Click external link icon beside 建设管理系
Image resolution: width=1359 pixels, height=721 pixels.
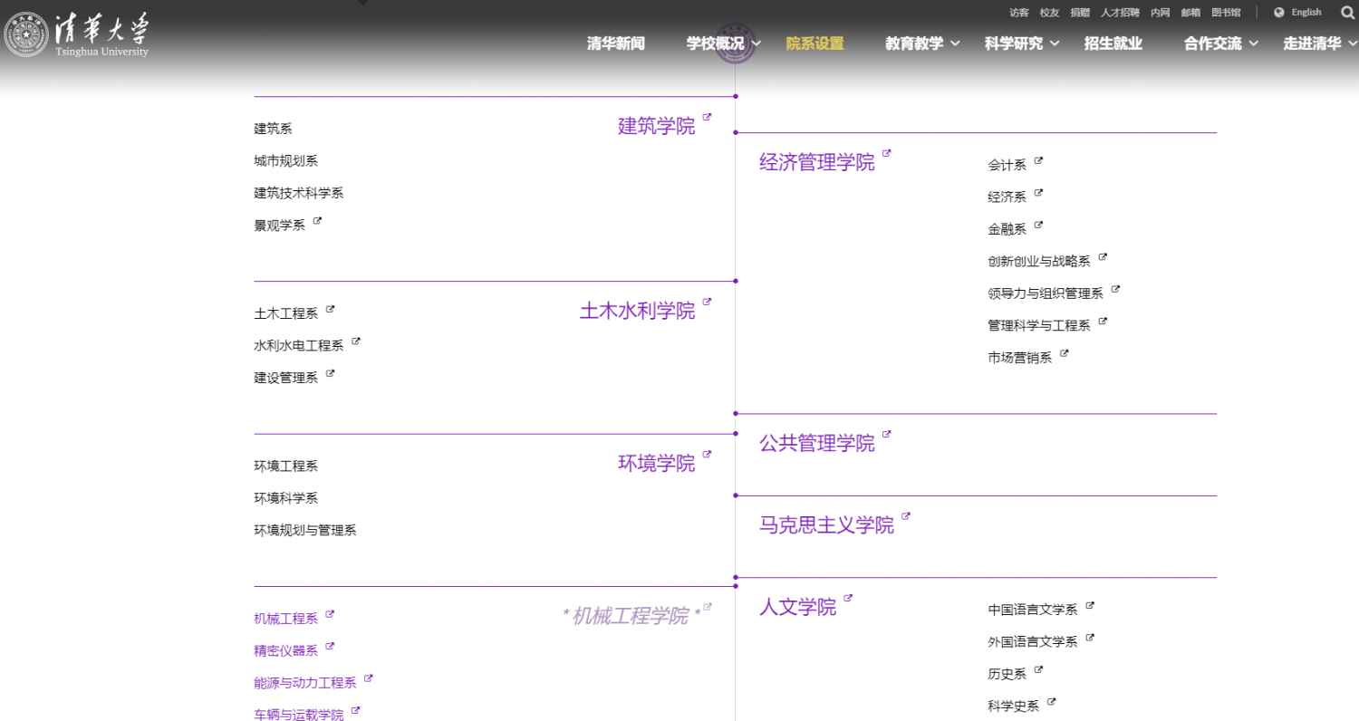[330, 373]
